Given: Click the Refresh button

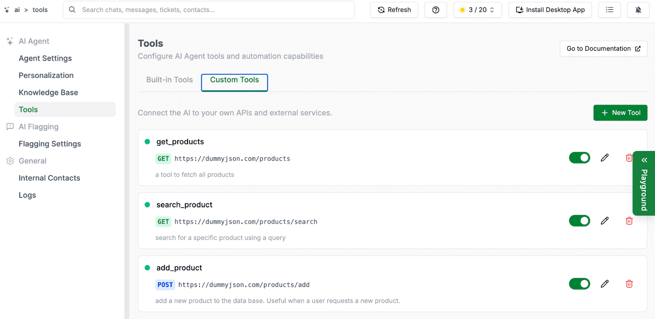Looking at the screenshot, I should click(394, 10).
